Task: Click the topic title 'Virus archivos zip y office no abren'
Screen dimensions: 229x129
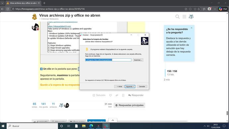Action: (70, 15)
